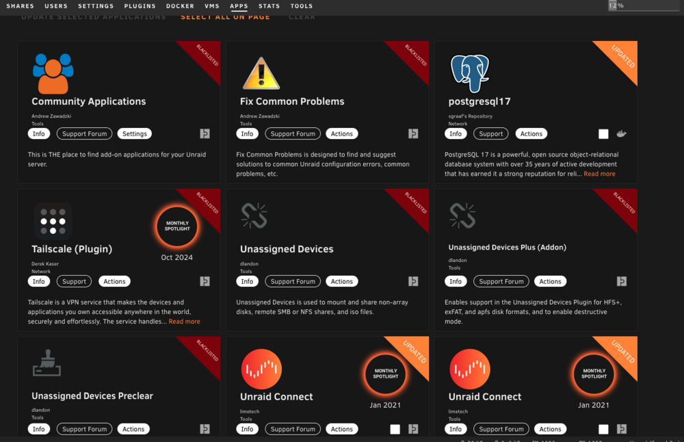Click the 'Oct 2024' spotlight date text
Image resolution: width=684 pixels, height=442 pixels.
[176, 257]
